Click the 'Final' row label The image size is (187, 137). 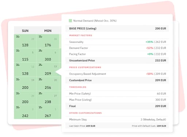(72, 106)
